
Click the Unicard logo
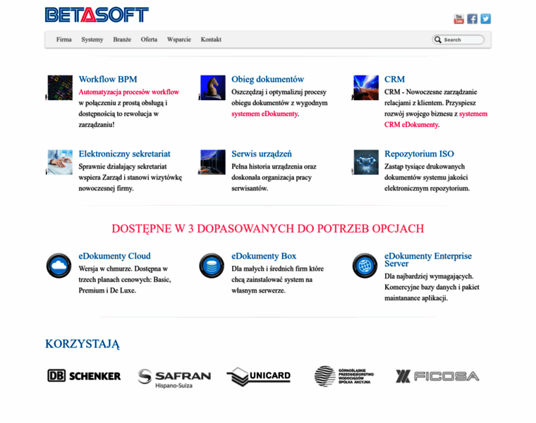(x=258, y=376)
